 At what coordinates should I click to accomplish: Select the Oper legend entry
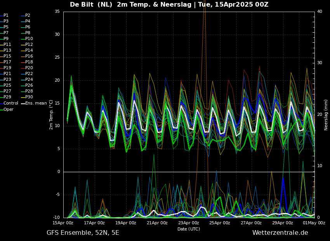[9, 109]
